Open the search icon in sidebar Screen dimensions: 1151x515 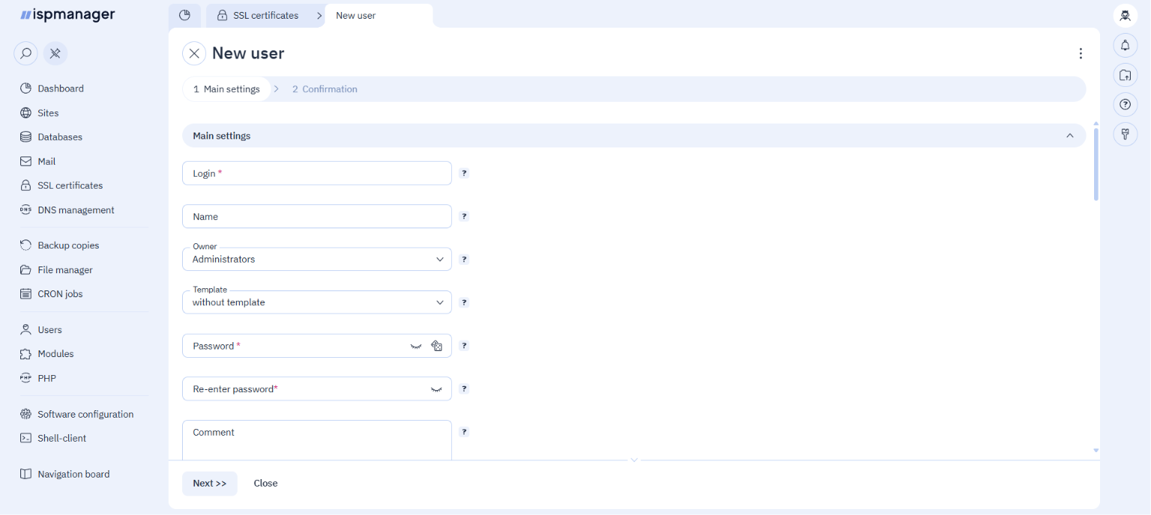[x=25, y=54]
